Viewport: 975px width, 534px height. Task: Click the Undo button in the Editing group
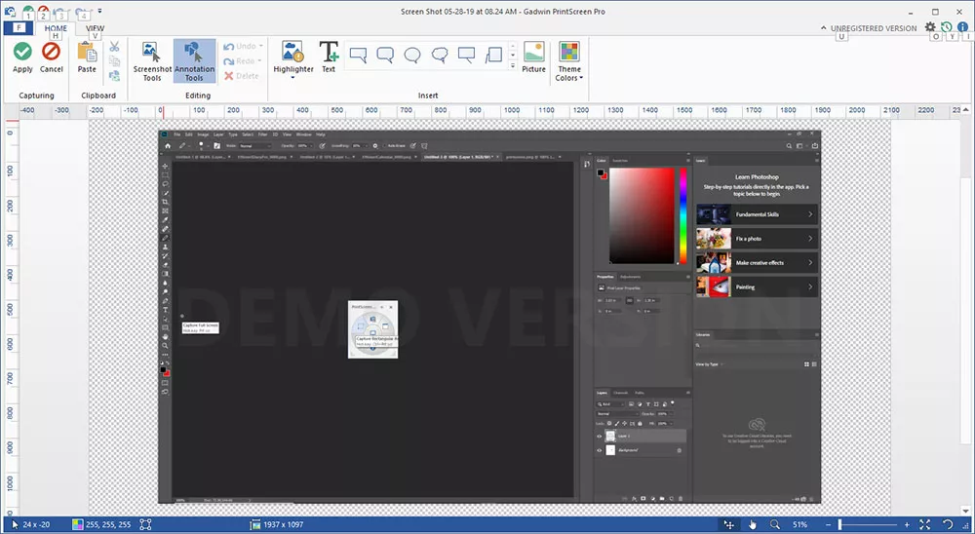[240, 46]
